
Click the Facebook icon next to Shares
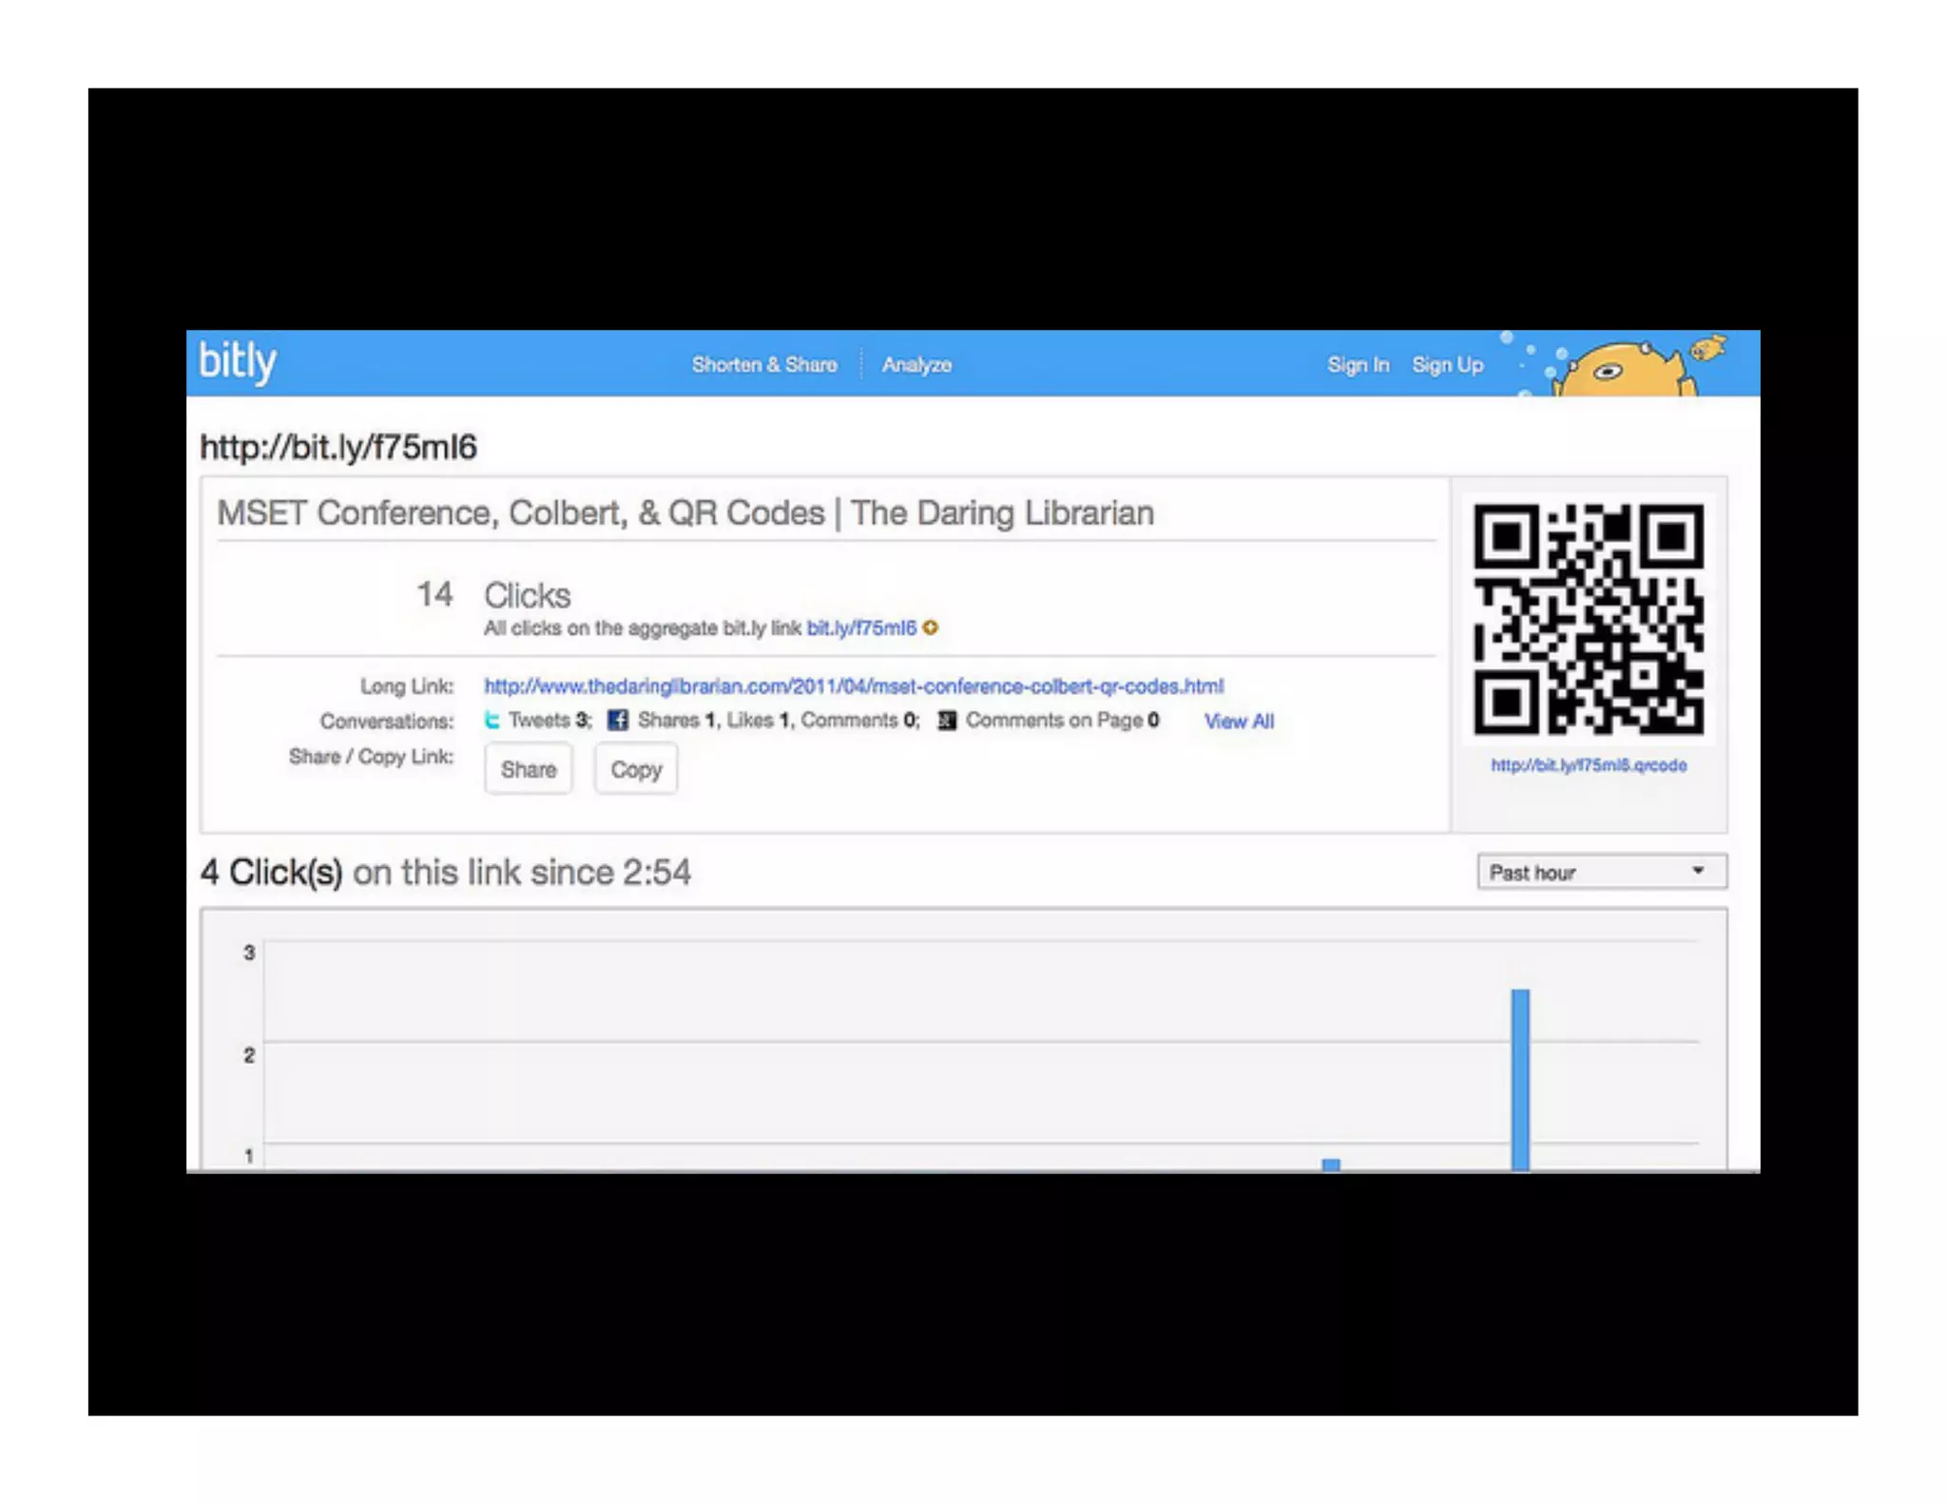coord(618,720)
